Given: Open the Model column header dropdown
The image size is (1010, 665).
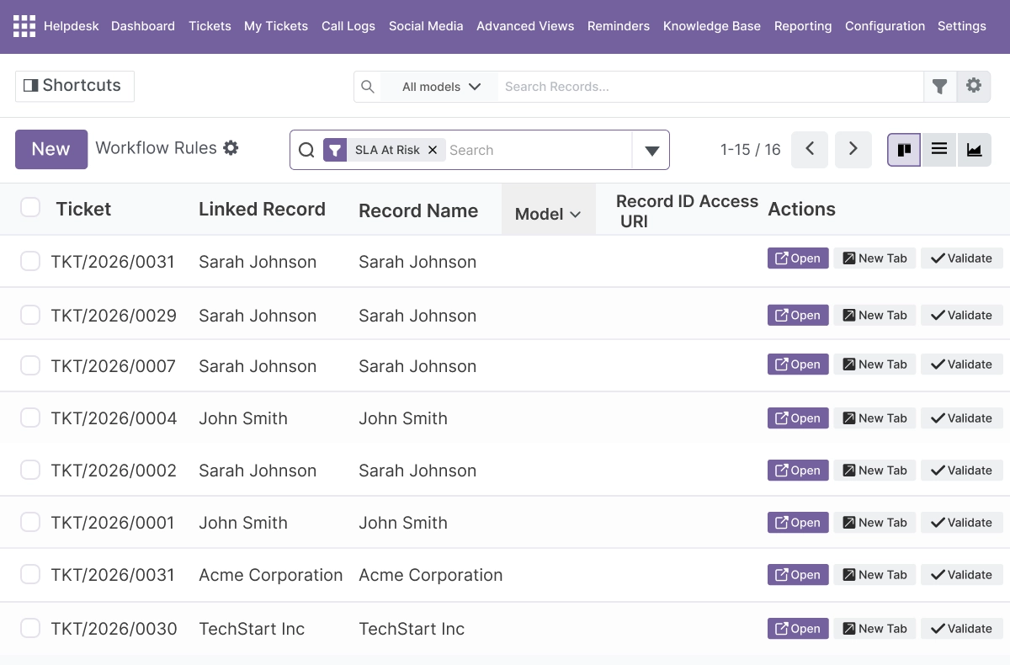Looking at the screenshot, I should (x=549, y=214).
